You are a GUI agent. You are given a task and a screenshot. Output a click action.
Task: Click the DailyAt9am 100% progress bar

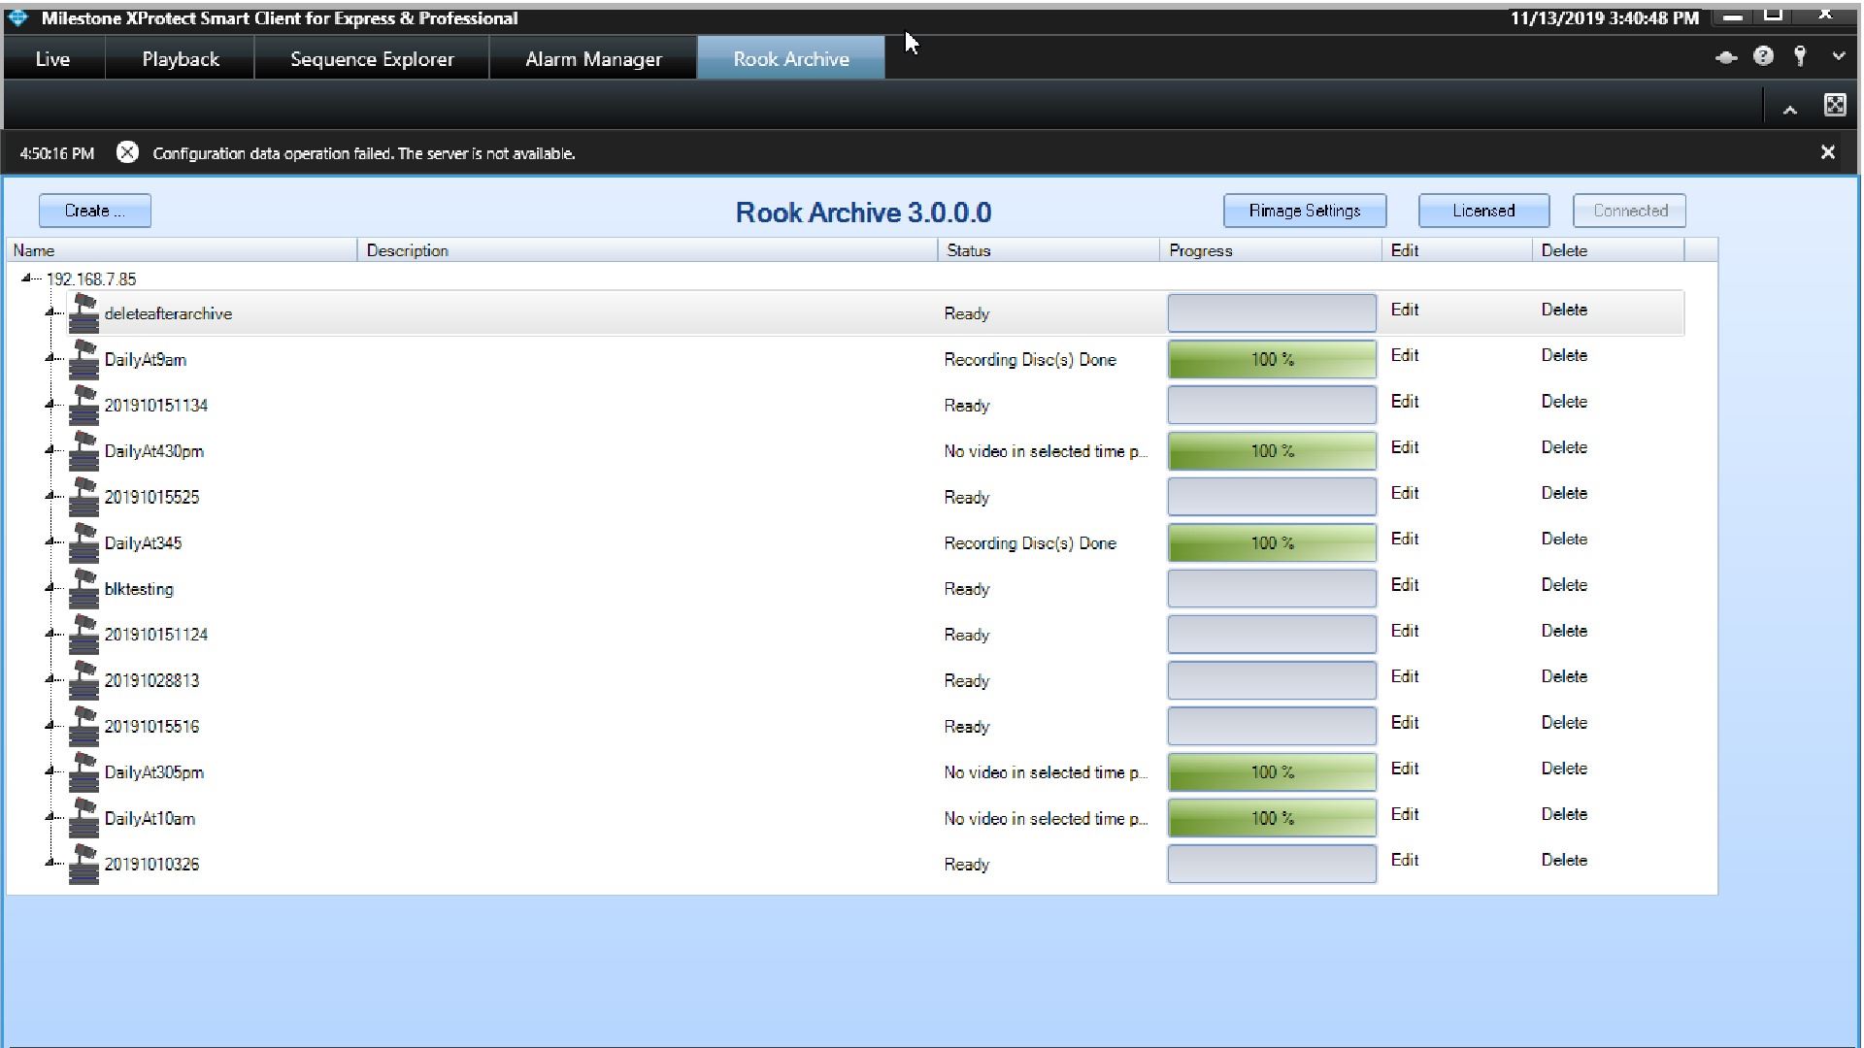(1272, 359)
